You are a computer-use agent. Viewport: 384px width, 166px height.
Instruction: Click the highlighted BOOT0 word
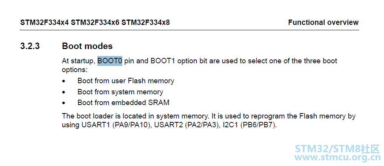coord(110,61)
